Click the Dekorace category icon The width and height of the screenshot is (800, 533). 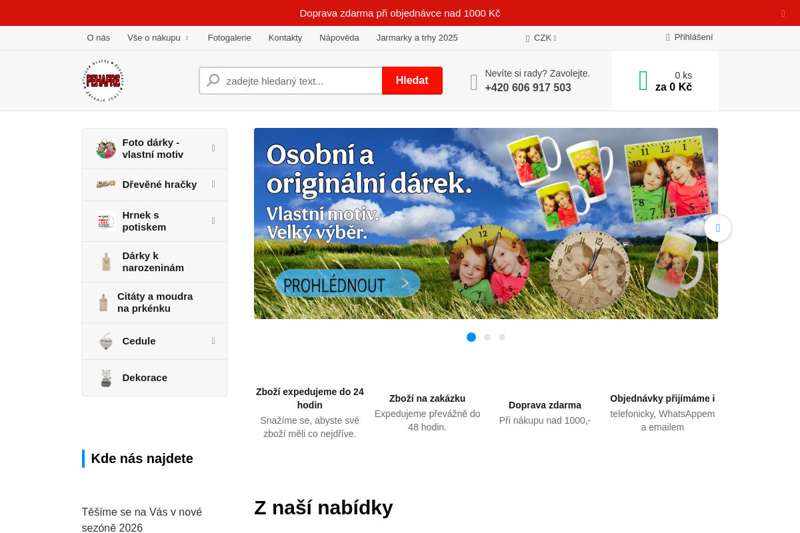pyautogui.click(x=105, y=378)
